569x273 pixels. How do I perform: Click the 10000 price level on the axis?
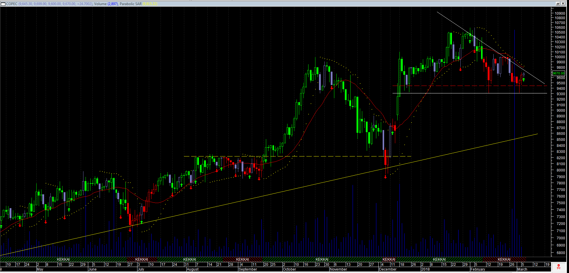(x=560, y=57)
